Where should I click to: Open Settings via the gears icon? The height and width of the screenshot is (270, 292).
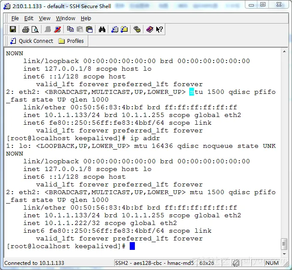pos(137,29)
